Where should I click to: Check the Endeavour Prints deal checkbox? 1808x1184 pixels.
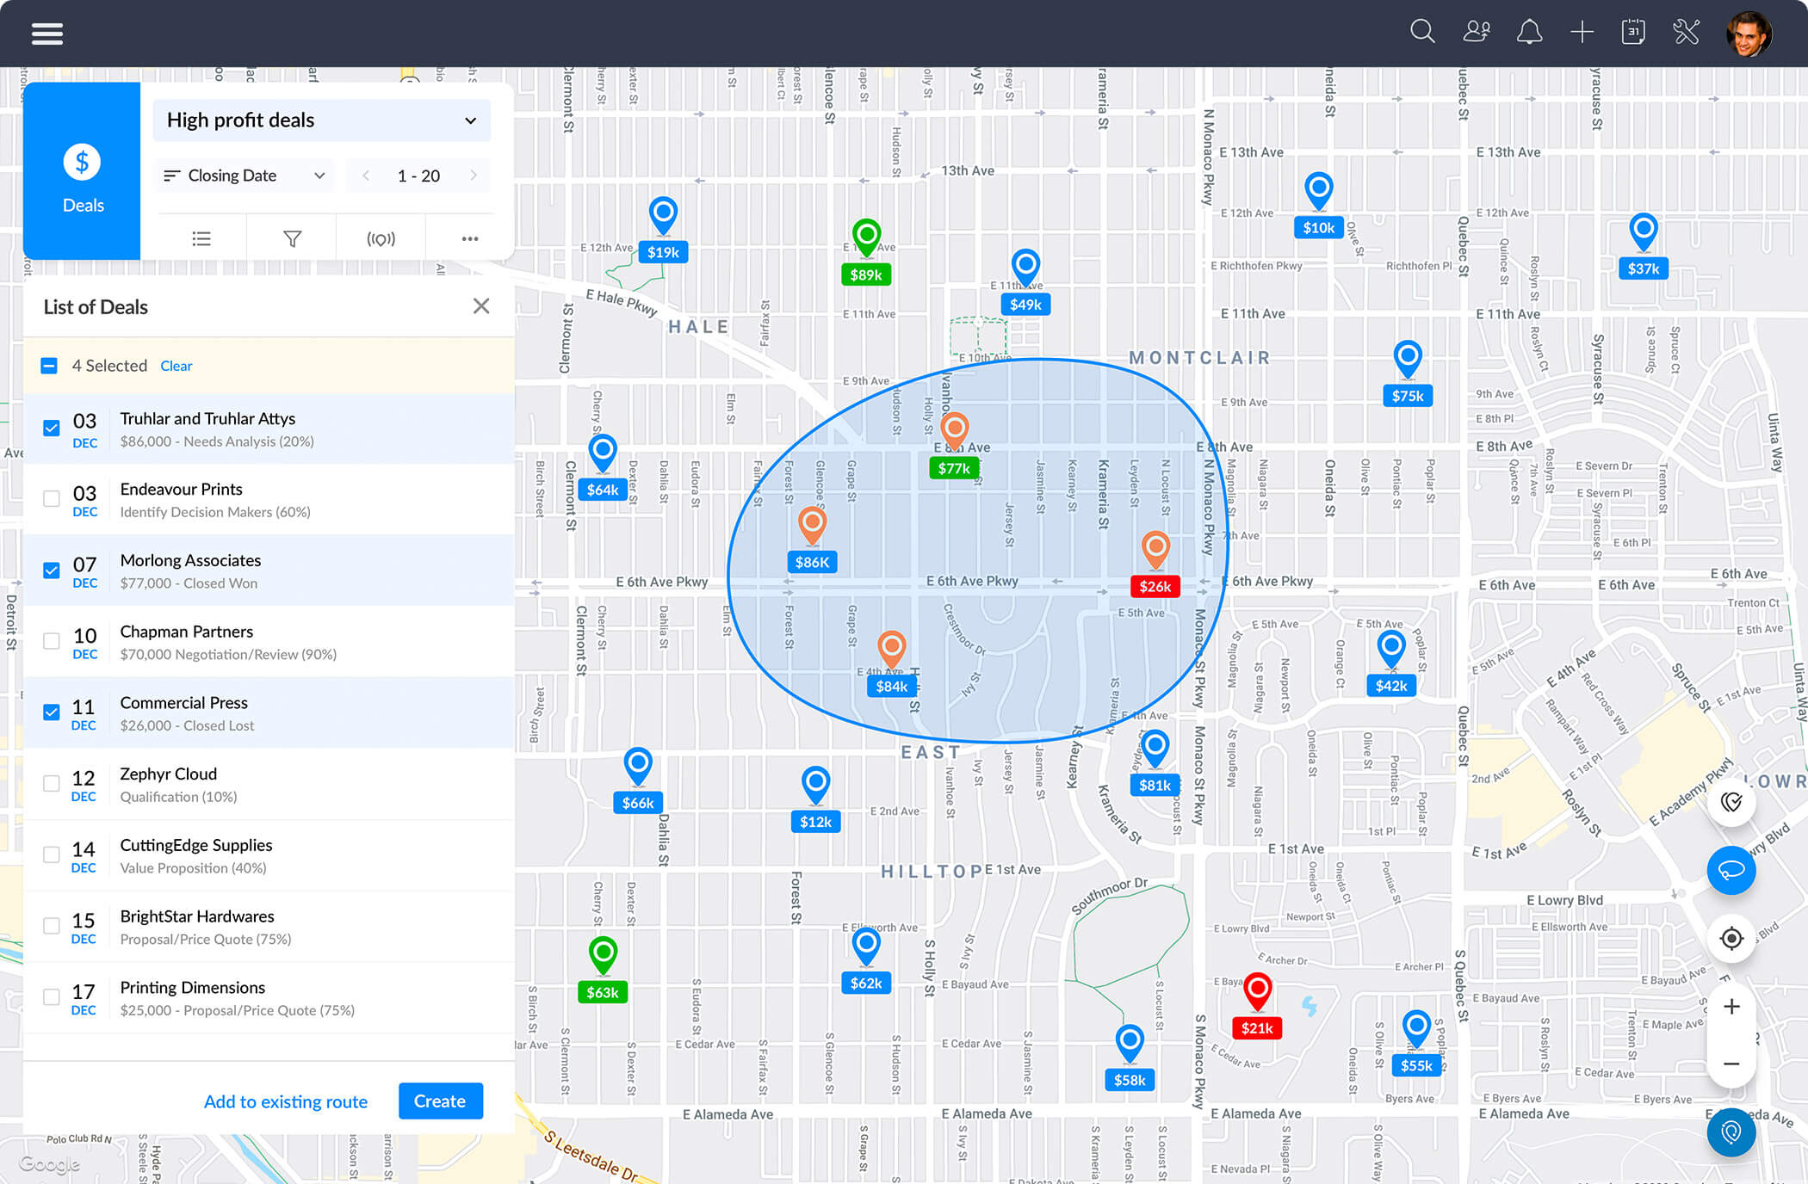52,498
